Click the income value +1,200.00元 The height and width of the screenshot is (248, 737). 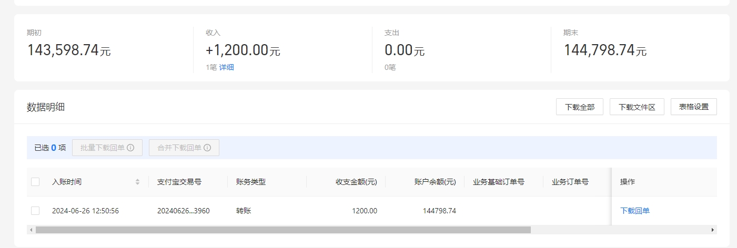243,50
